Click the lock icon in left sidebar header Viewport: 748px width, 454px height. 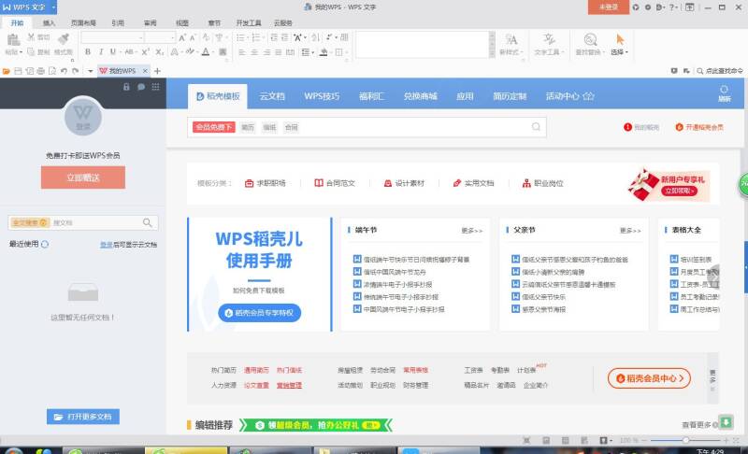click(x=126, y=87)
